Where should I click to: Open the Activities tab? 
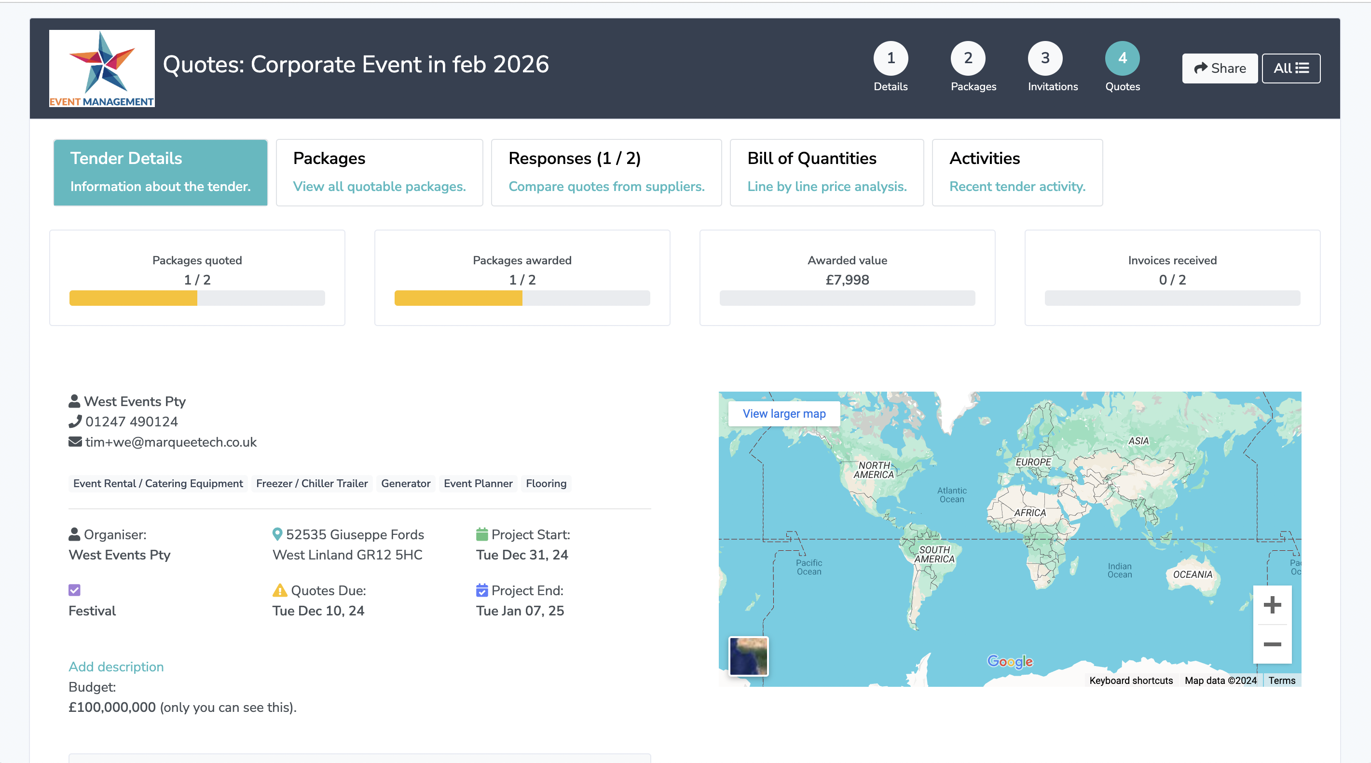tap(1016, 172)
